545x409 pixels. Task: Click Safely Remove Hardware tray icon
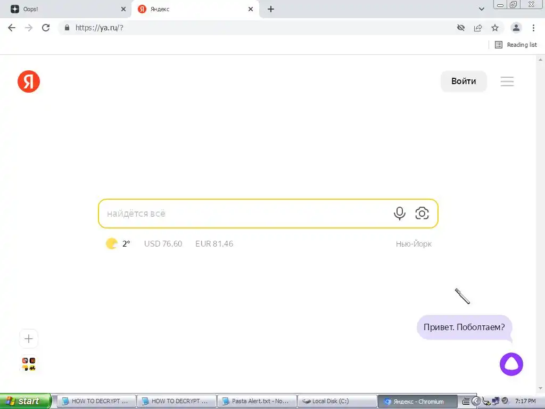click(486, 402)
